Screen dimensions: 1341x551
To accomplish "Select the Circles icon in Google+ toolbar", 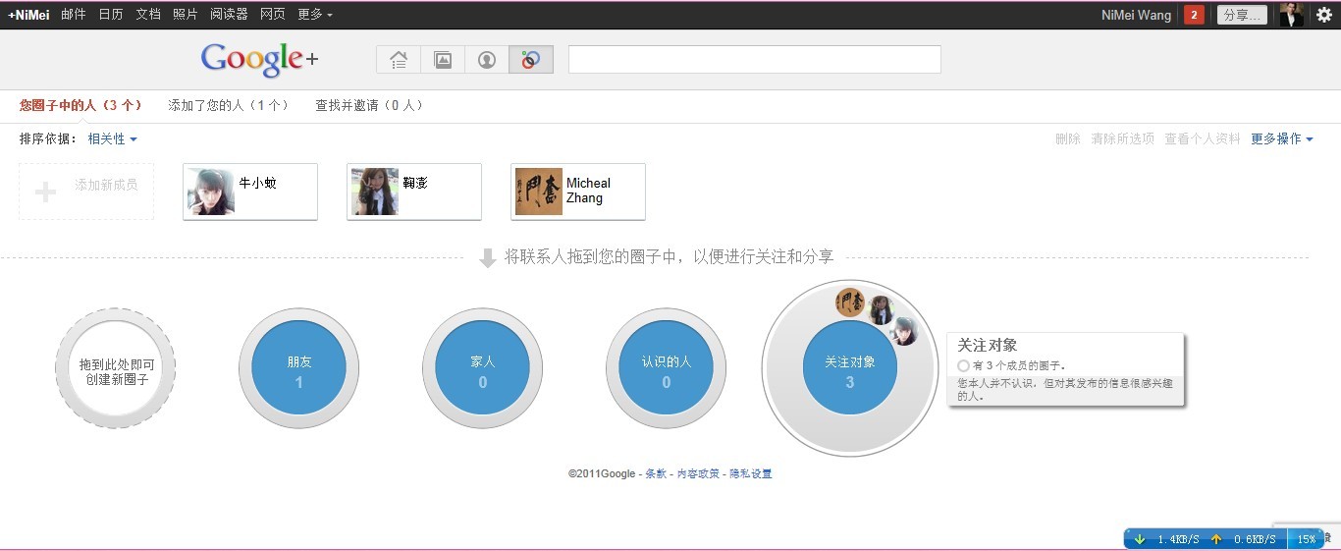I will 531,60.
